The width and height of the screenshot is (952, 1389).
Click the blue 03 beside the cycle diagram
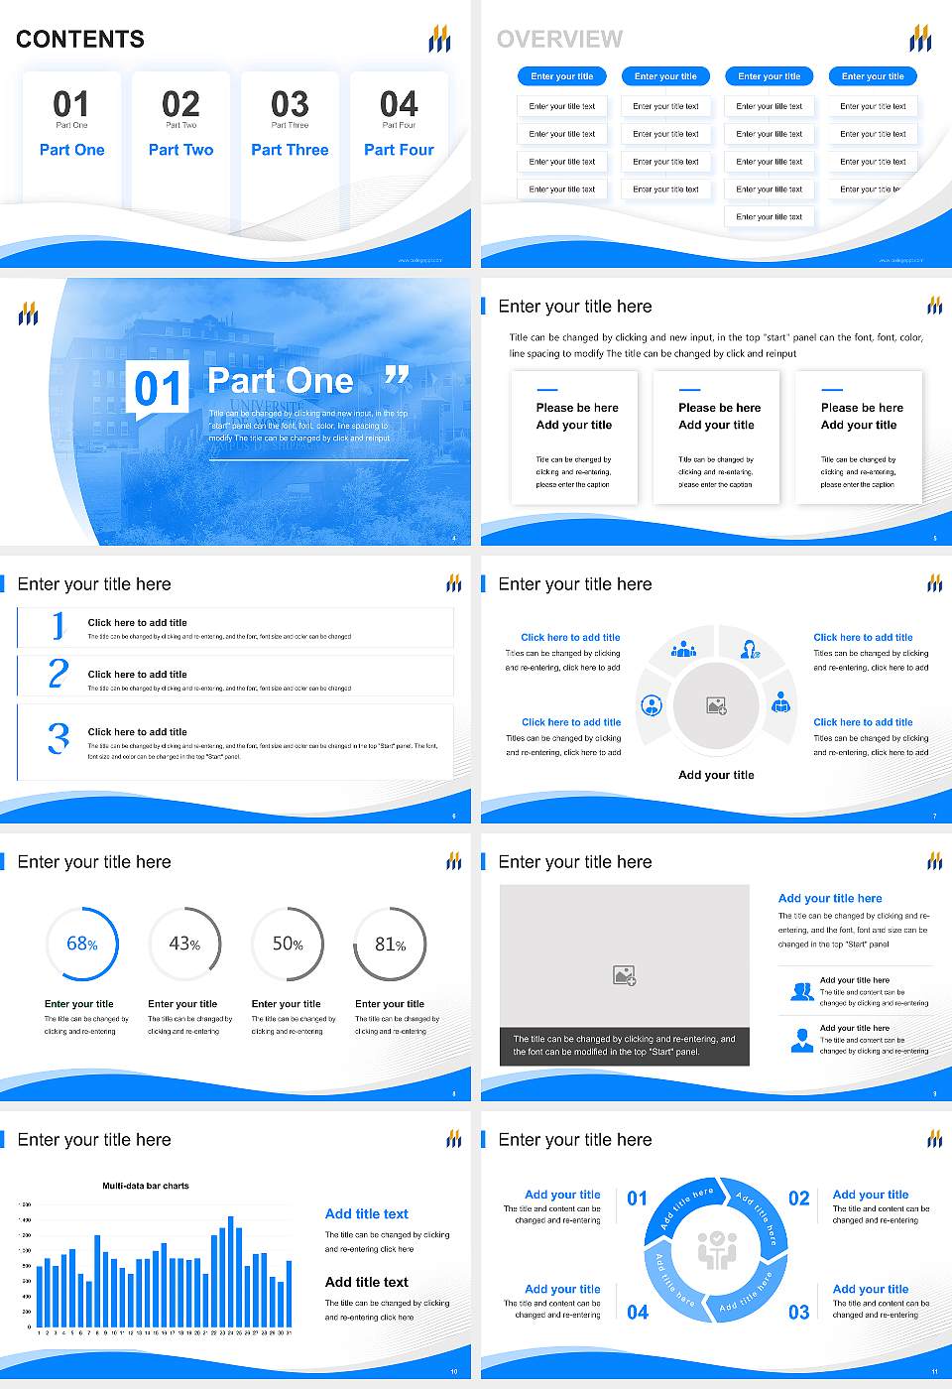pyautogui.click(x=798, y=1313)
